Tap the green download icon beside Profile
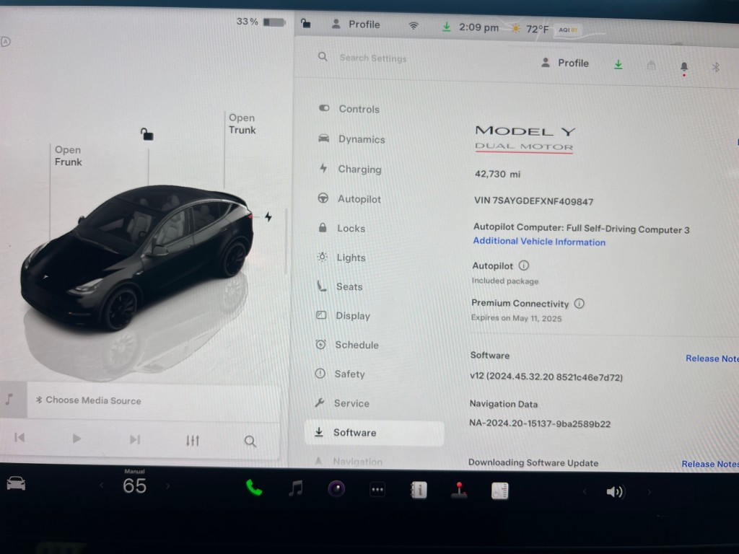 [x=618, y=64]
